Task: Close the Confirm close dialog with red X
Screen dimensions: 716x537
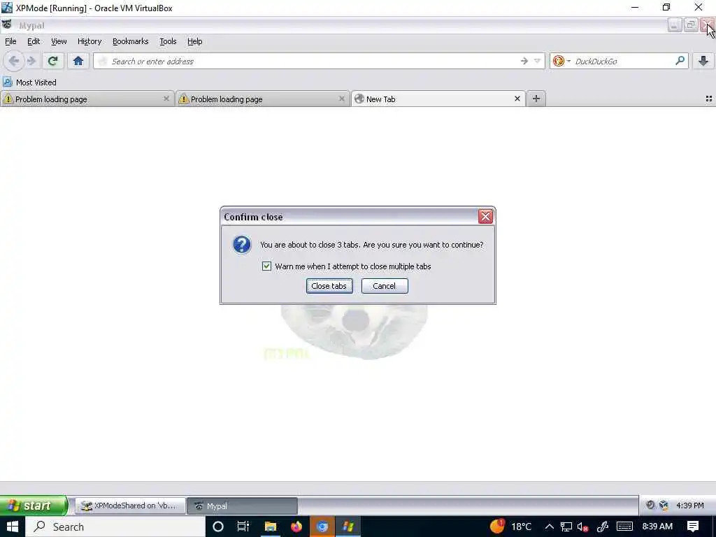Action: [485, 217]
